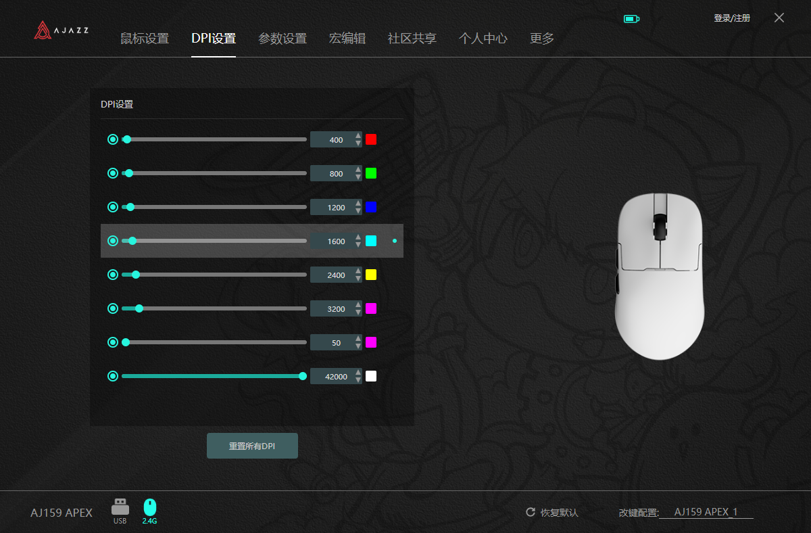The image size is (811, 533).
Task: Click 登录/注册 login link
Action: 732,18
